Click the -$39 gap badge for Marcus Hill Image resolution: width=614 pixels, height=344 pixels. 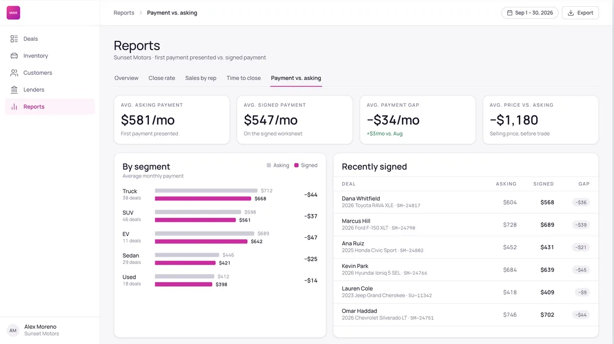coord(580,225)
